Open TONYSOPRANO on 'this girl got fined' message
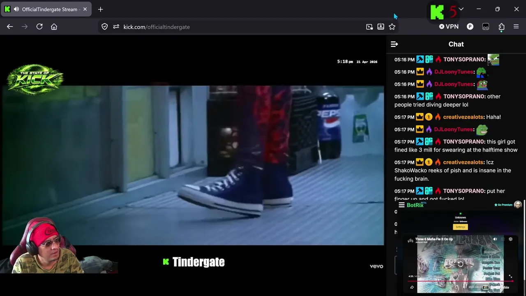 pos(464,141)
